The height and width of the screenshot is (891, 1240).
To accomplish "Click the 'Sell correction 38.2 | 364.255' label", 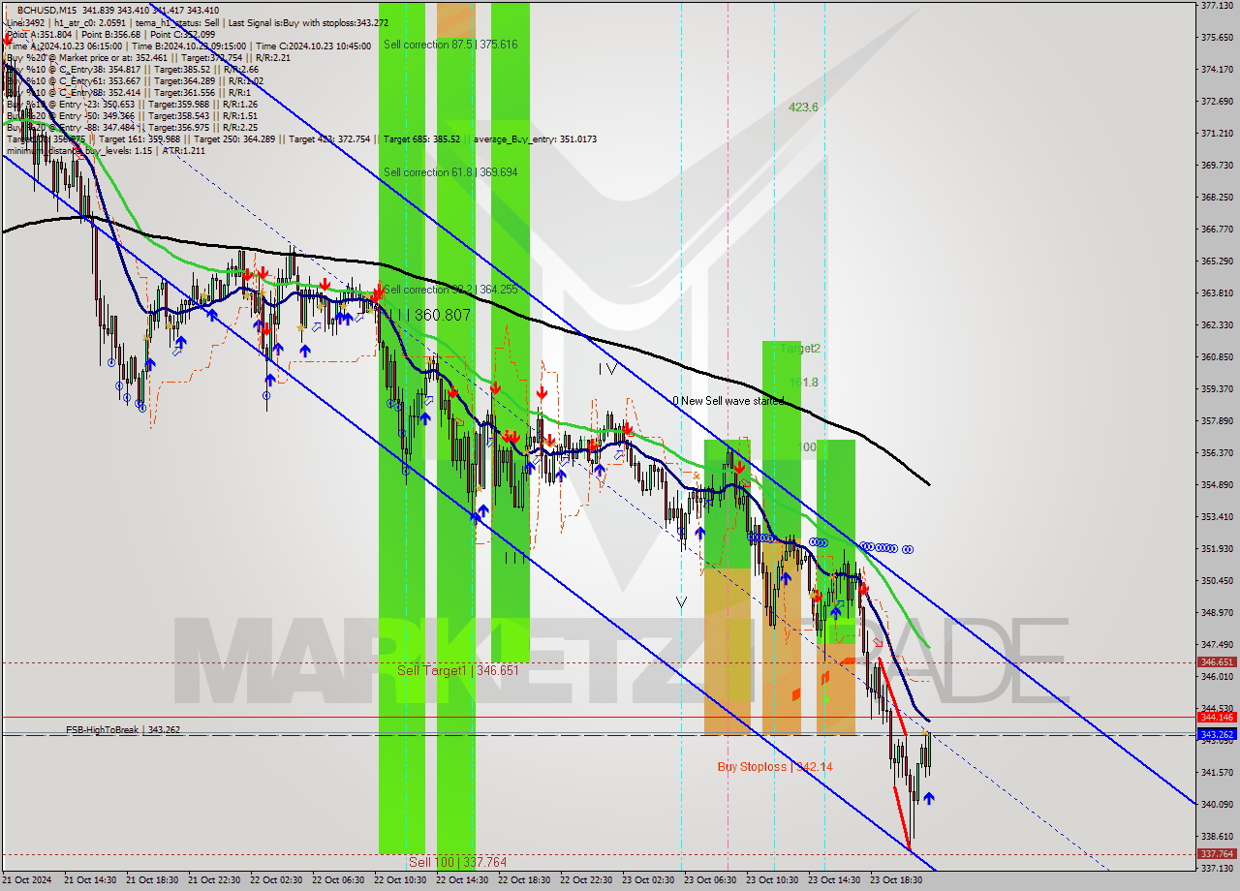I will pos(450,290).
